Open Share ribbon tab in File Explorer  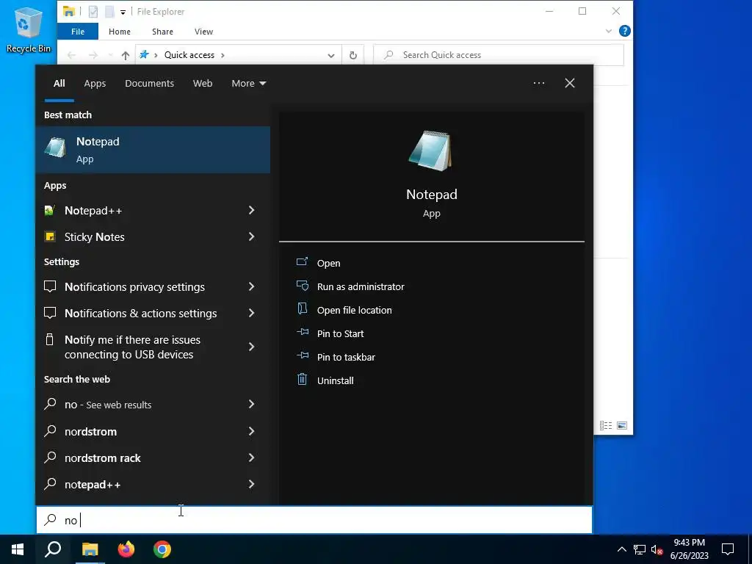162,32
